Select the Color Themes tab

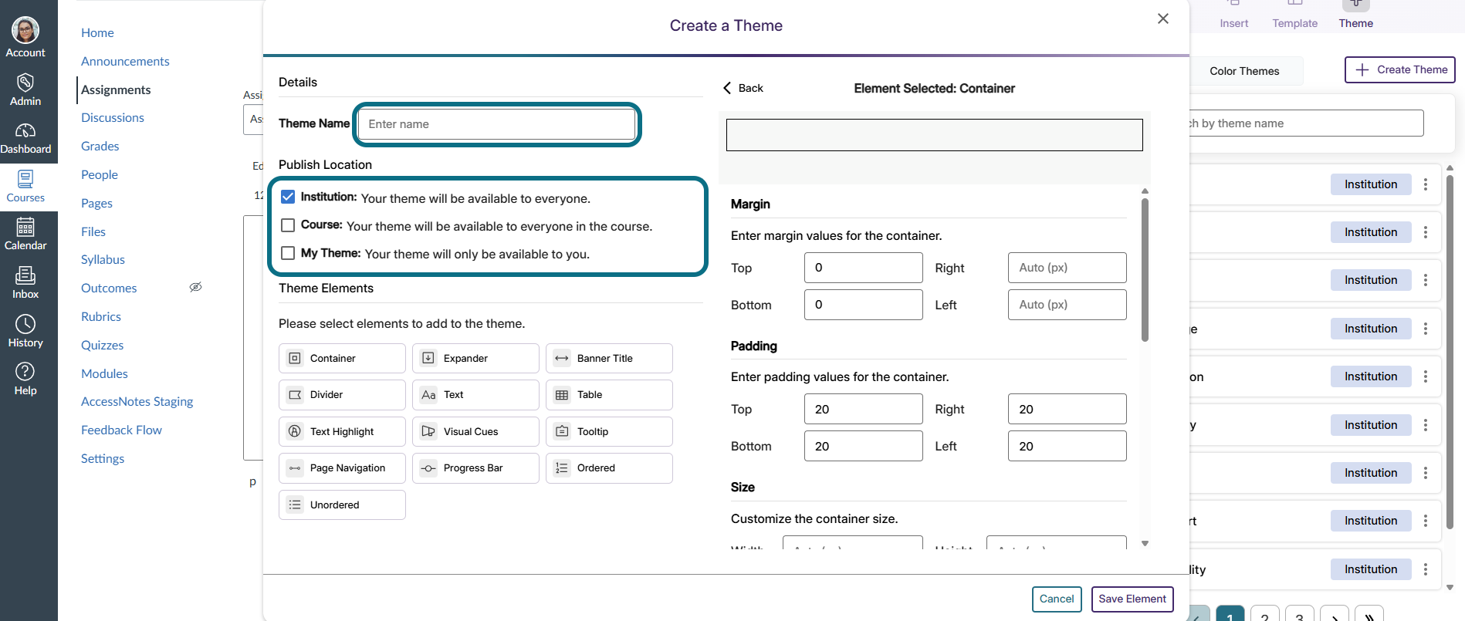click(x=1244, y=71)
